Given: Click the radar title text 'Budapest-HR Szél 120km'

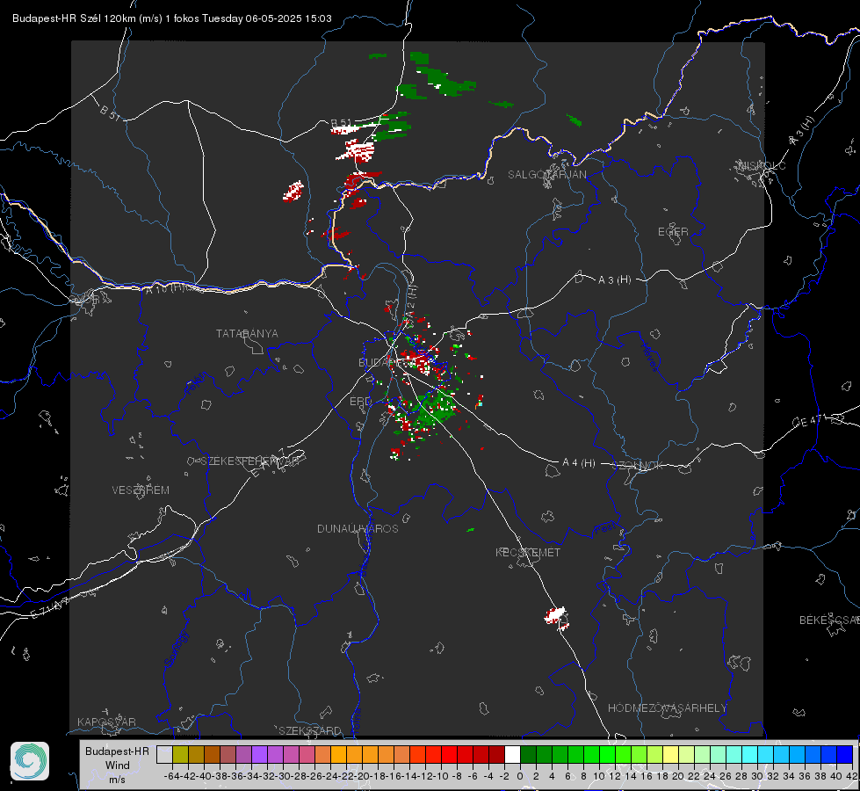Looking at the screenshot, I should click(x=74, y=18).
